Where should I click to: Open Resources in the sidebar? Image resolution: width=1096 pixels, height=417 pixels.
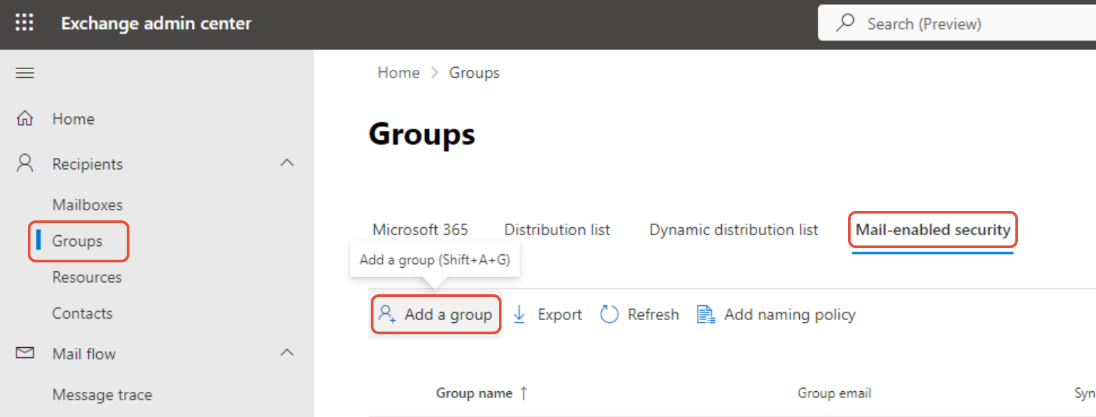click(x=87, y=277)
